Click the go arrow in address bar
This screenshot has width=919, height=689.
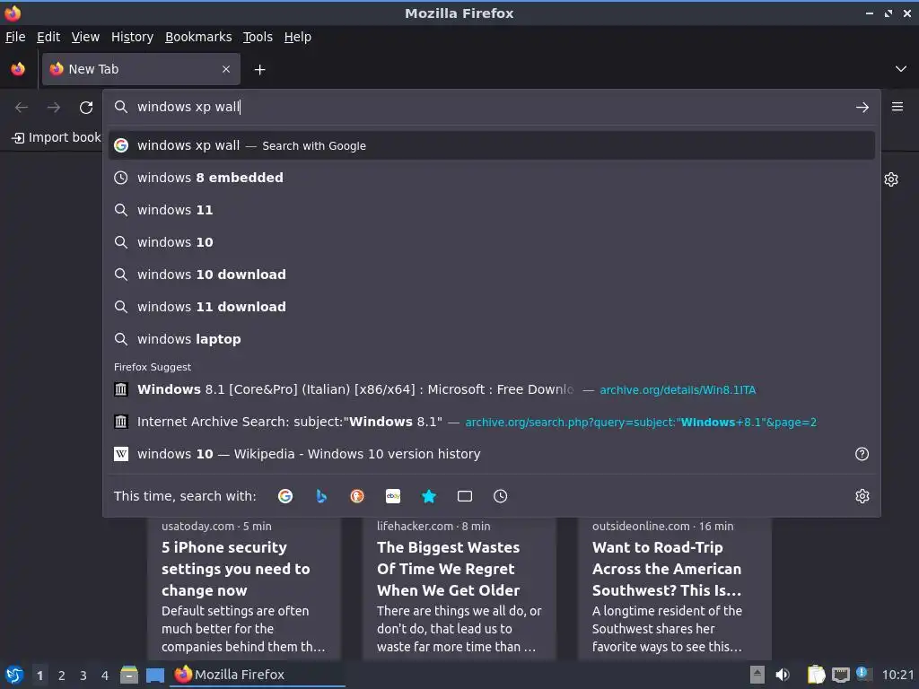(862, 108)
